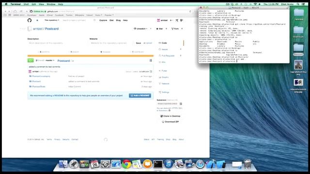Open the Pulse tab in repo sidebar

pyautogui.click(x=163, y=71)
